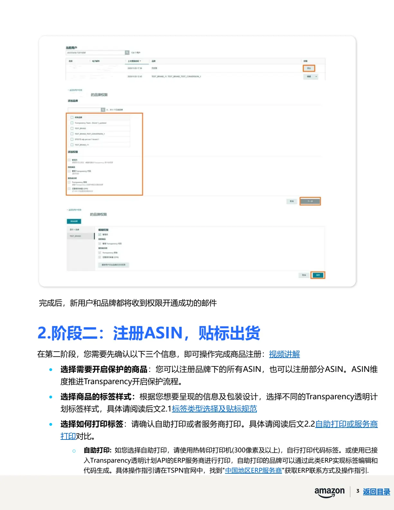Viewport: 394px width, 510px height.
Task: Enable 管理员 checkbox under 添加权限
Action: [69, 160]
